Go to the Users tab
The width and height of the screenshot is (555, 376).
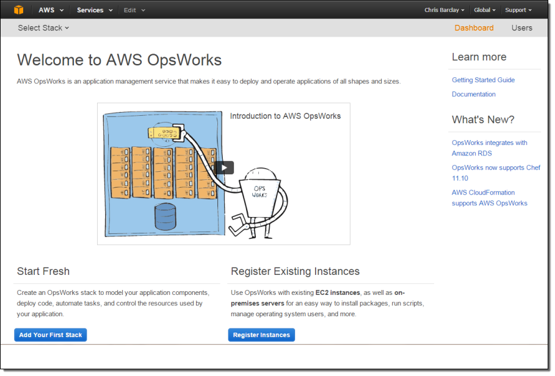(521, 28)
